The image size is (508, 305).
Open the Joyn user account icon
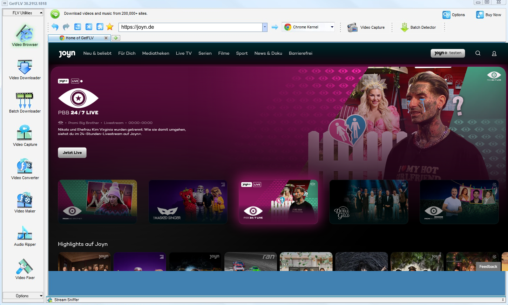tap(494, 54)
